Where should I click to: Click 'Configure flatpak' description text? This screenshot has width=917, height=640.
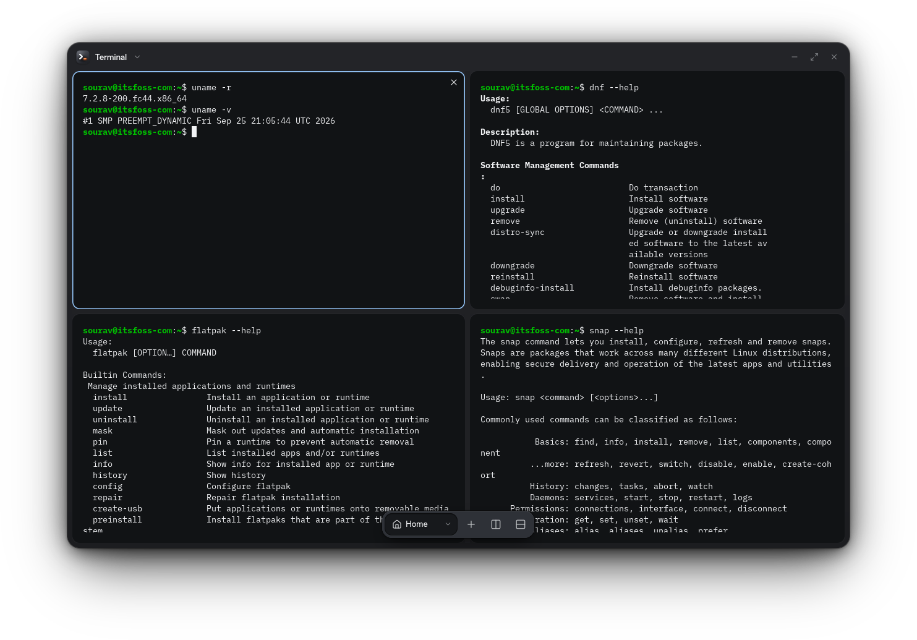click(x=249, y=487)
